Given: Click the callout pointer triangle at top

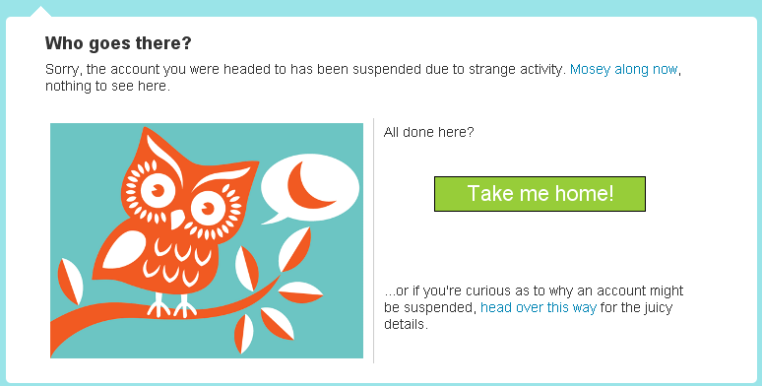Looking at the screenshot, I should (x=40, y=11).
